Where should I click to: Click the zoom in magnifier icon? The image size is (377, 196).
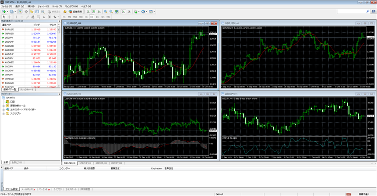[106, 12]
